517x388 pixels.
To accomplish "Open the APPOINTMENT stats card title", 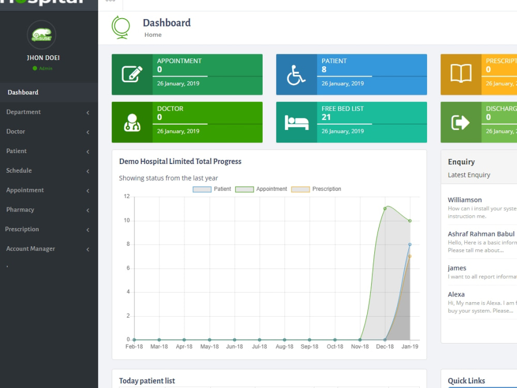I will pyautogui.click(x=179, y=61).
